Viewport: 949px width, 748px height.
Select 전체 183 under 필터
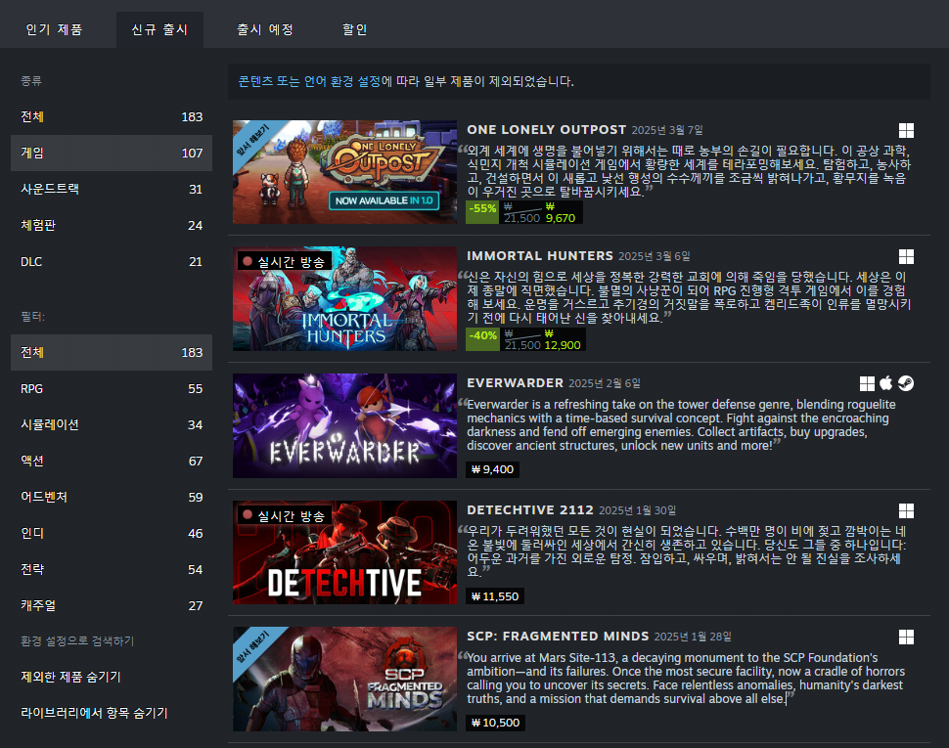point(112,353)
